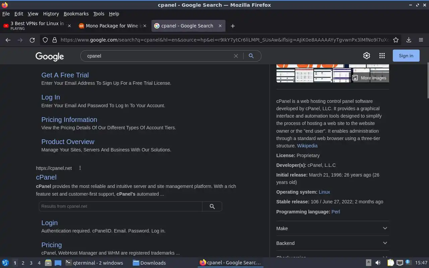Open the File menu
This screenshot has width=429, height=268.
[6, 14]
